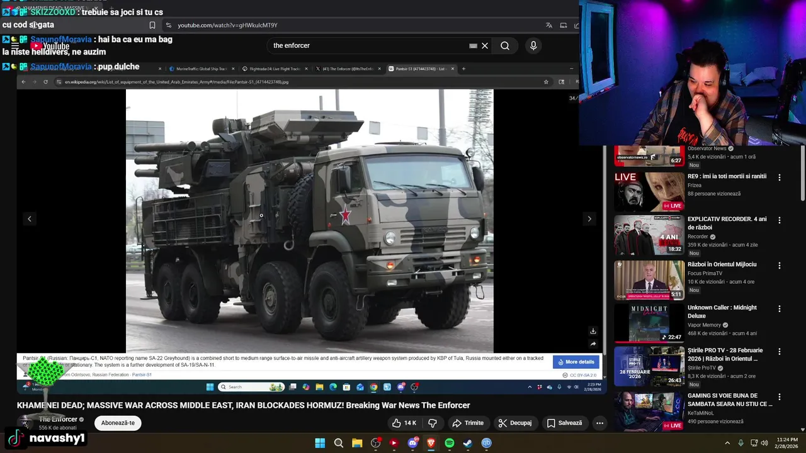Open Unknown Caller Midnight Deluxe video
This screenshot has height=453, width=806.
tap(722, 311)
